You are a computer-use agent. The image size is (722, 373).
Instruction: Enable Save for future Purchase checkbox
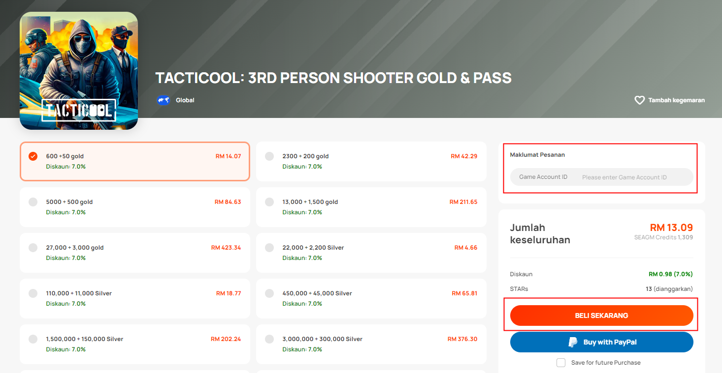(x=561, y=363)
